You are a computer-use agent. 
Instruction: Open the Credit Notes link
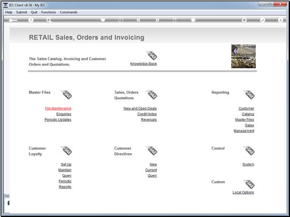pyautogui.click(x=147, y=114)
